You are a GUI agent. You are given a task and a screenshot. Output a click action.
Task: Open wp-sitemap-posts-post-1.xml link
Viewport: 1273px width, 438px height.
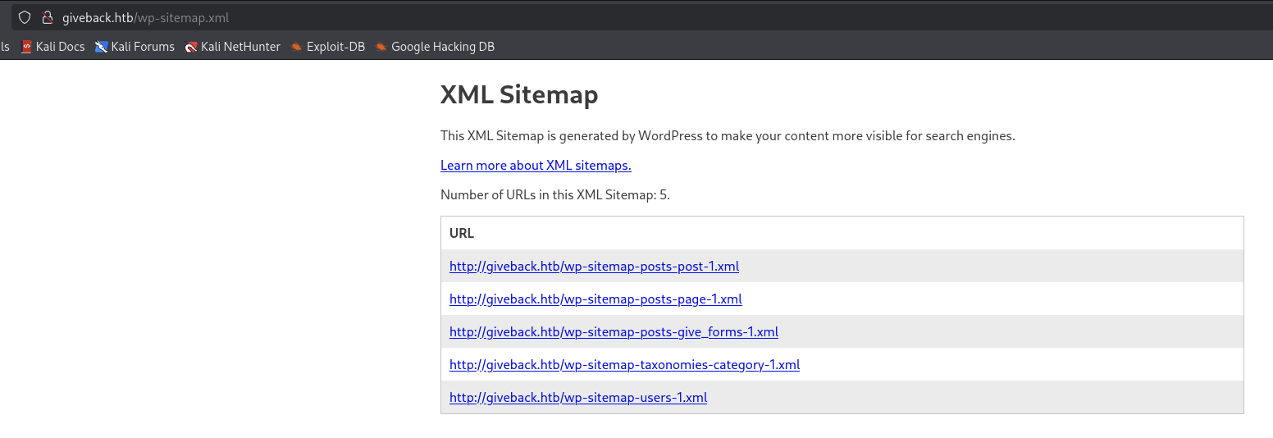[x=594, y=267]
